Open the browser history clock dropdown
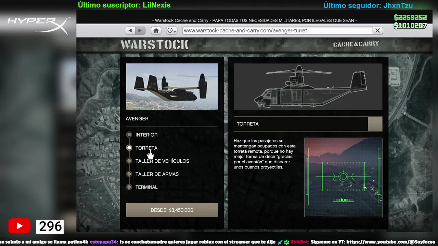 (x=171, y=30)
